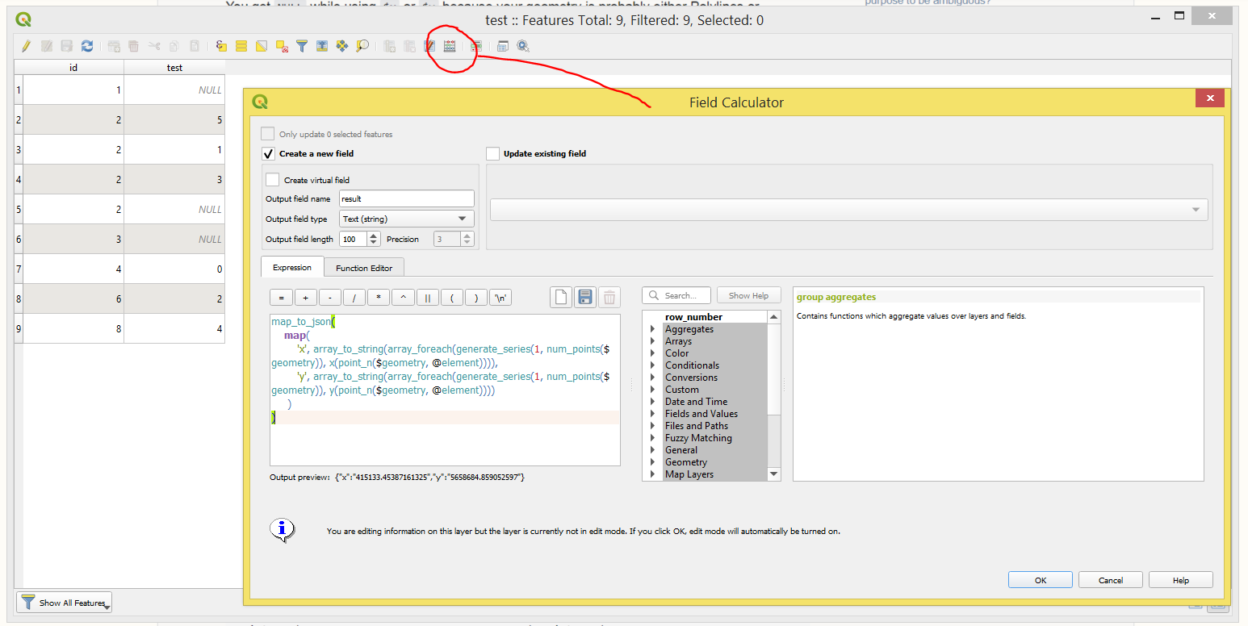Viewport: 1248px width, 626px height.
Task: Click move selection to top icon
Action: click(x=322, y=47)
